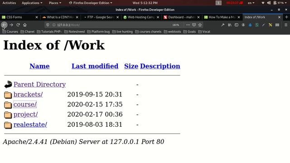Screen dimensions: 290x163
Task: Open the Platform bug bookmark folder
Action: click(x=98, y=32)
